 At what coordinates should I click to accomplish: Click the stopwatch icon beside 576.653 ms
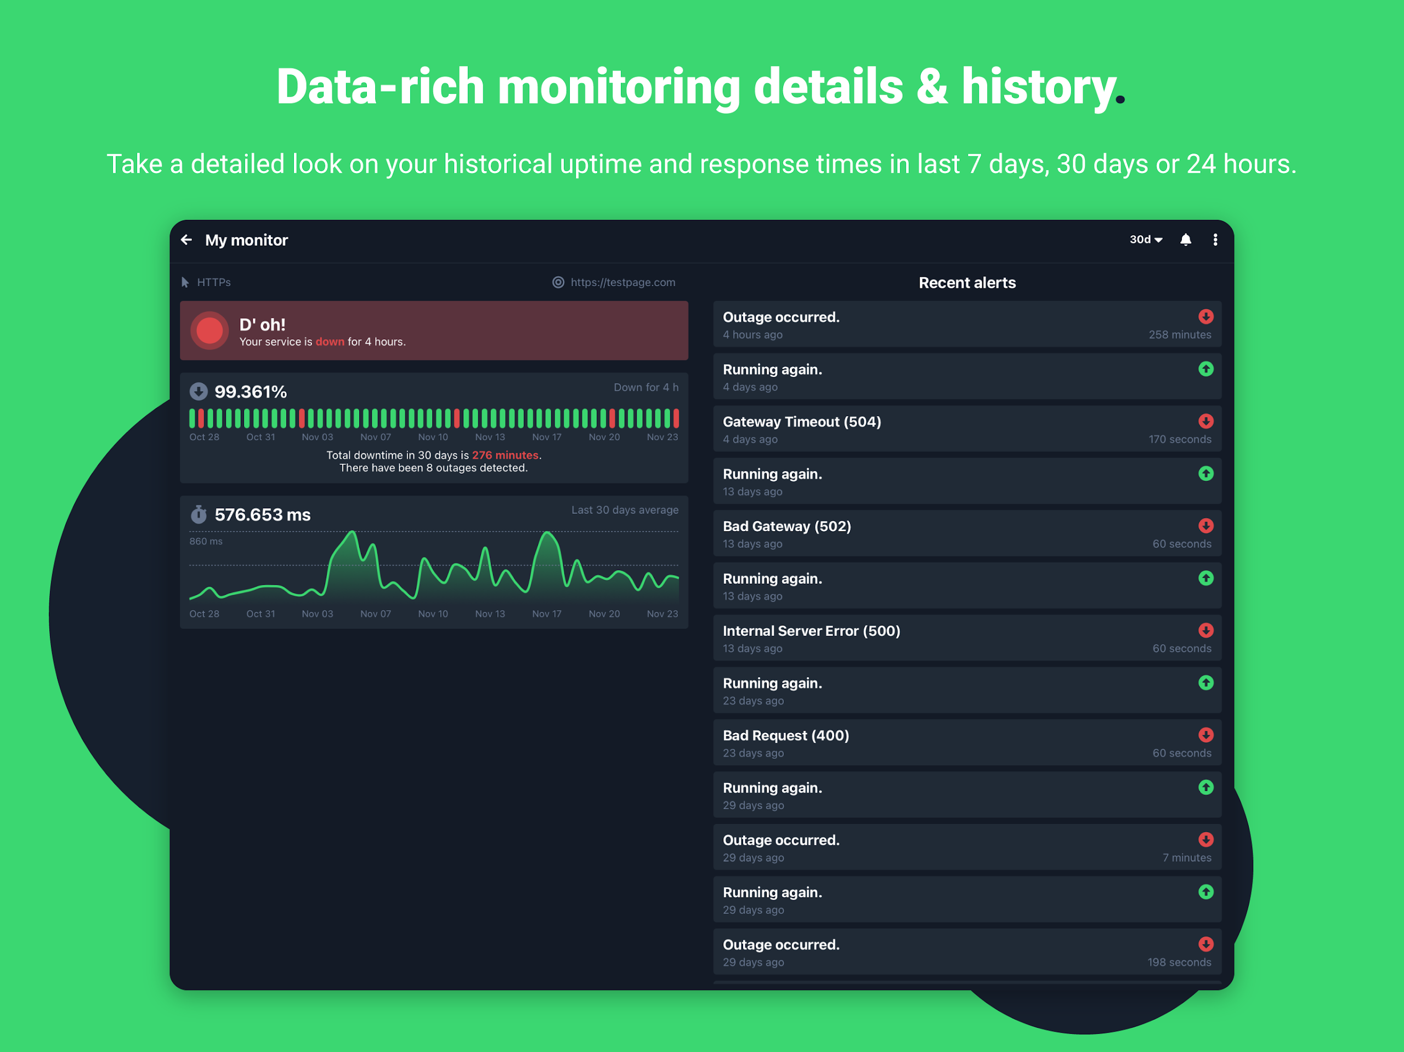pos(199,514)
